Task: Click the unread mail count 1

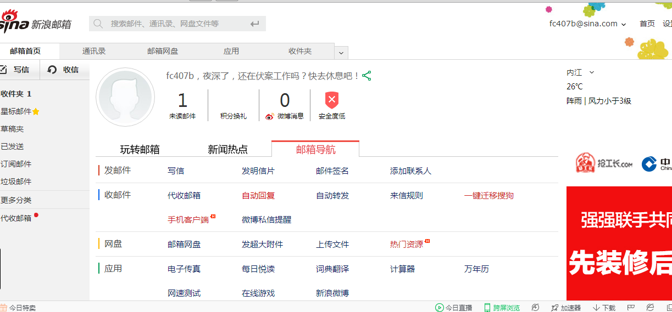Action: coord(182,100)
